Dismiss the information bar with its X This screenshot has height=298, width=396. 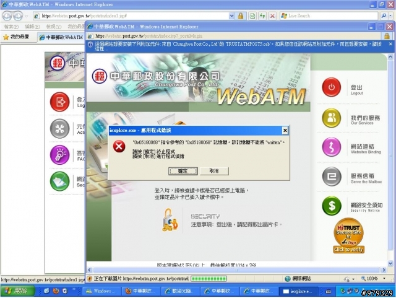390,44
